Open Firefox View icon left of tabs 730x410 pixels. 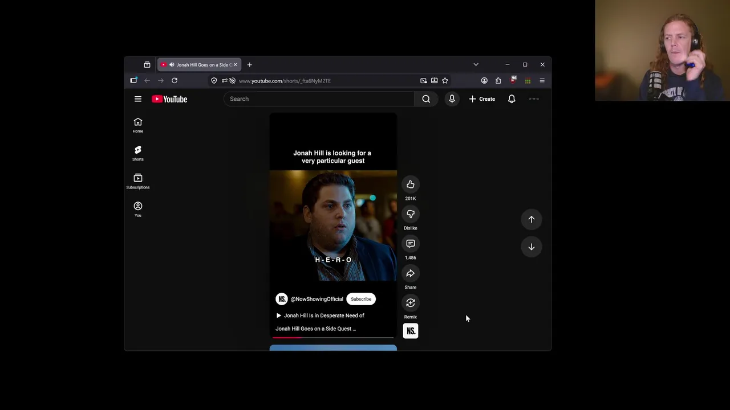[147, 65]
